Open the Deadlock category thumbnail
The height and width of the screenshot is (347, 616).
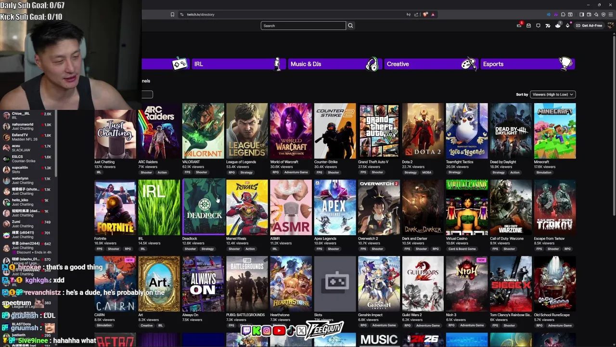[x=203, y=208]
